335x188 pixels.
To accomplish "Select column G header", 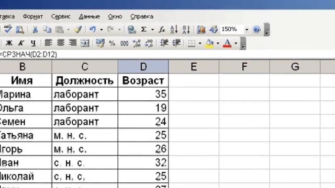I will (x=295, y=67).
